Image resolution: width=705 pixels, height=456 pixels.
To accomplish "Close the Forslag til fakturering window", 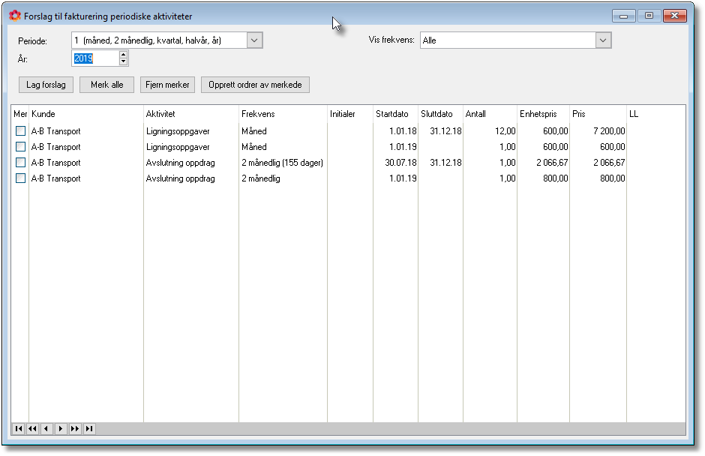I will point(675,16).
